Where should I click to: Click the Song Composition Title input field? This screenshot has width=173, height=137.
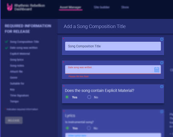[x=113, y=46]
